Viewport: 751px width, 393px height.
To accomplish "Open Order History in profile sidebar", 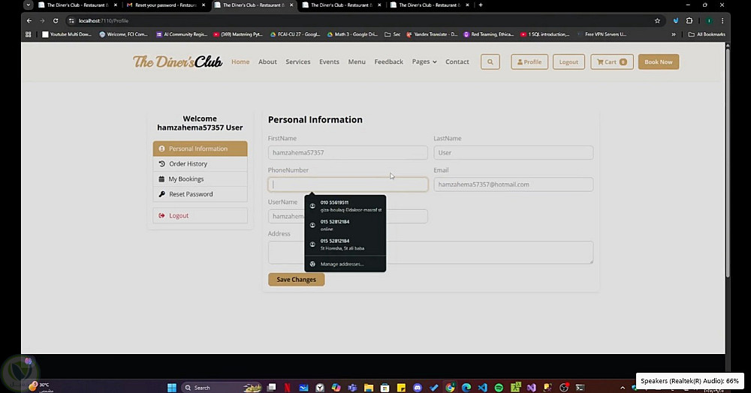I will point(201,163).
